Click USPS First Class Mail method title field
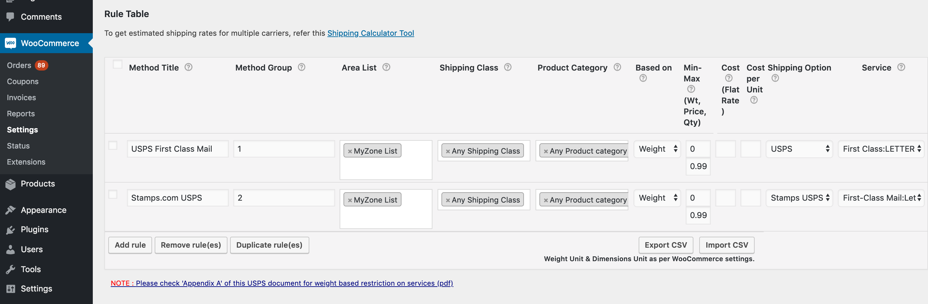Viewport: 928px width, 304px height. click(x=178, y=149)
